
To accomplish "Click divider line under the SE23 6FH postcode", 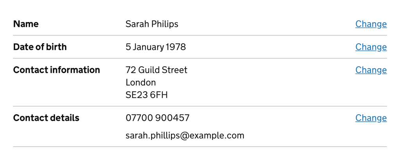I will point(200,106).
